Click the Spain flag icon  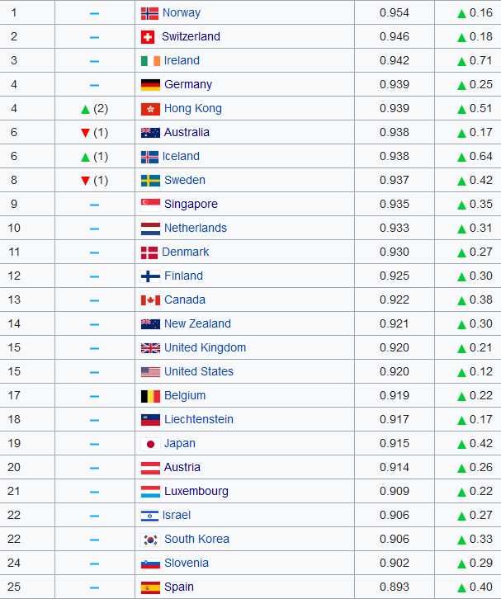[150, 587]
